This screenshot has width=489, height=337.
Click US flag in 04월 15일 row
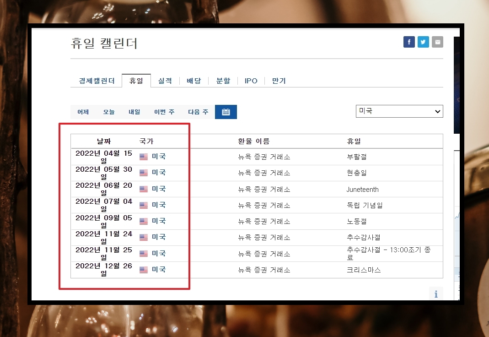click(x=144, y=157)
